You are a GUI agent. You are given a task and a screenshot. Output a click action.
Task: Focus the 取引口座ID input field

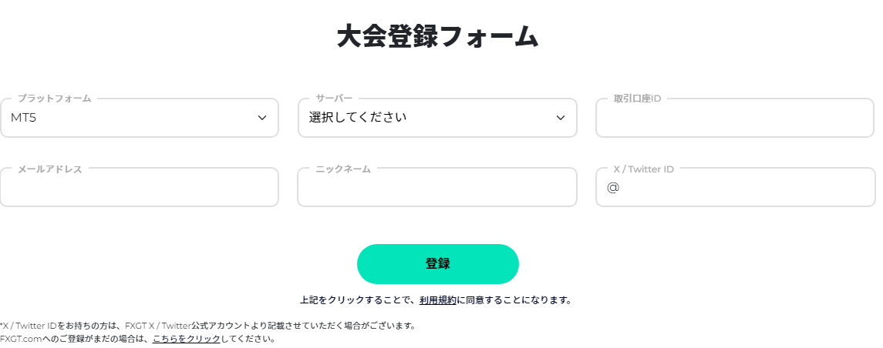pos(735,119)
